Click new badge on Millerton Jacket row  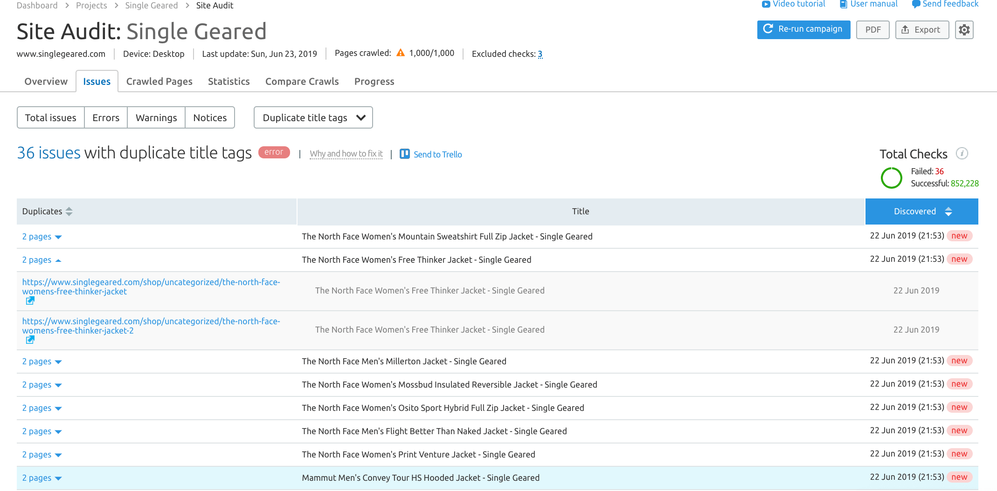(959, 361)
